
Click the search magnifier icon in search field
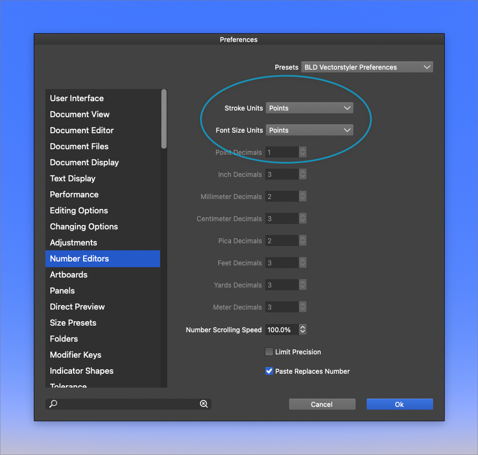[53, 404]
